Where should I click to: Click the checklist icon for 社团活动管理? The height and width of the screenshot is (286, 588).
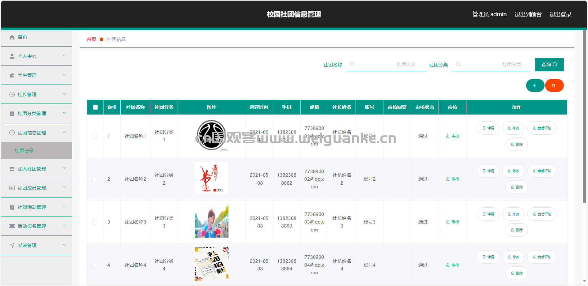12,207
